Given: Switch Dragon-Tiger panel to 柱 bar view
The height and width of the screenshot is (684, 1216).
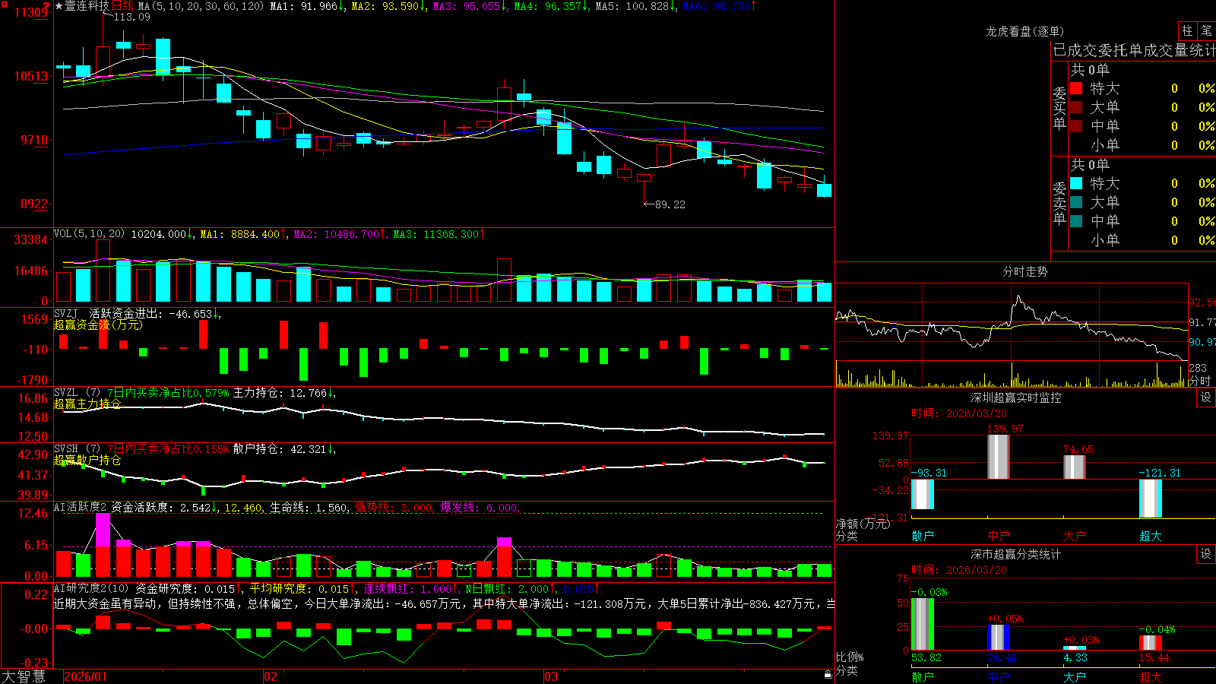Looking at the screenshot, I should [x=1187, y=31].
